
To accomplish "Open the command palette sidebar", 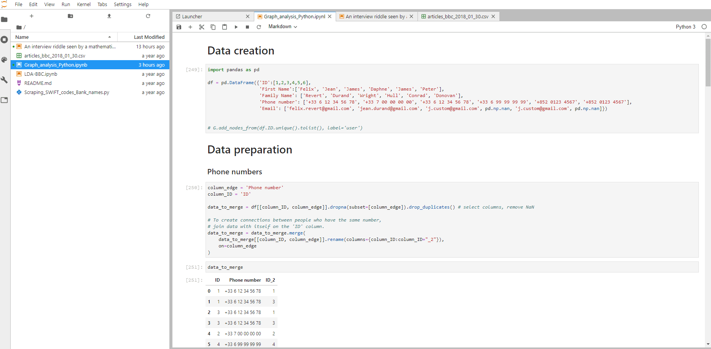I will pyautogui.click(x=5, y=60).
